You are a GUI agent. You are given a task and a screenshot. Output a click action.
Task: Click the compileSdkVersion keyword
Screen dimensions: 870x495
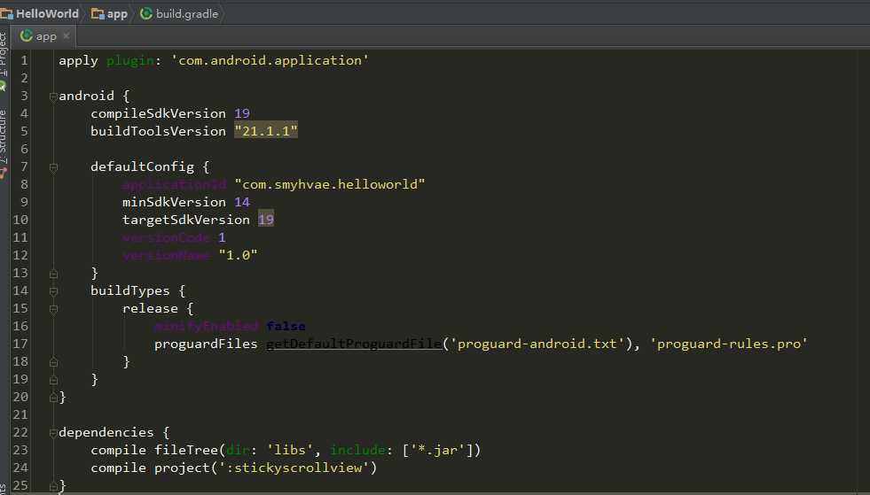coord(158,113)
